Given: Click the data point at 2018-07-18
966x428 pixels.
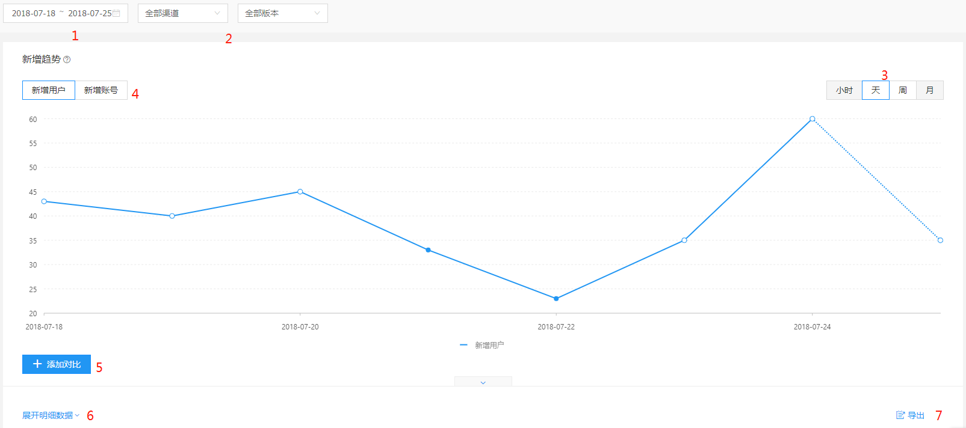Looking at the screenshot, I should coord(44,201).
